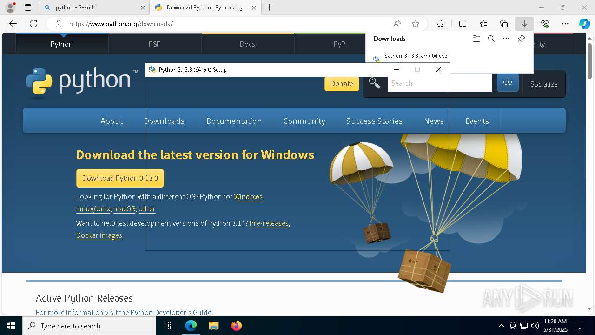Open the News menu item
This screenshot has width=595, height=335.
pos(434,121)
